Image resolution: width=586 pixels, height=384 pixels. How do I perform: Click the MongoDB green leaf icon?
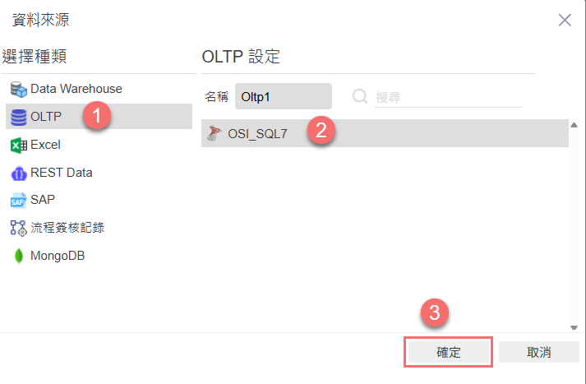coord(18,256)
